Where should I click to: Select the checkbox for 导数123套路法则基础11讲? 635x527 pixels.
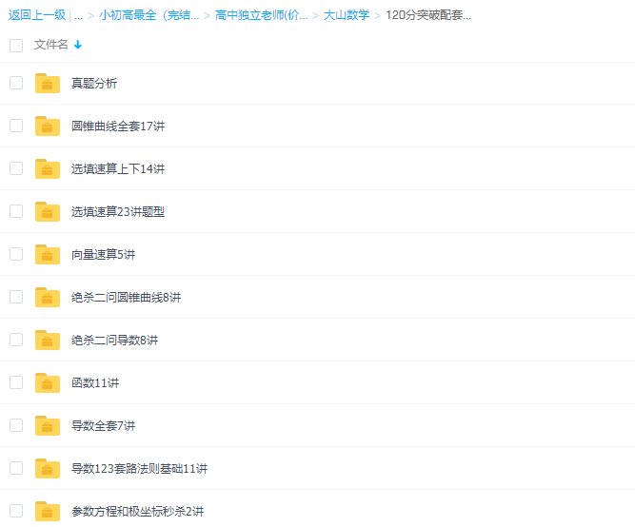[16, 468]
